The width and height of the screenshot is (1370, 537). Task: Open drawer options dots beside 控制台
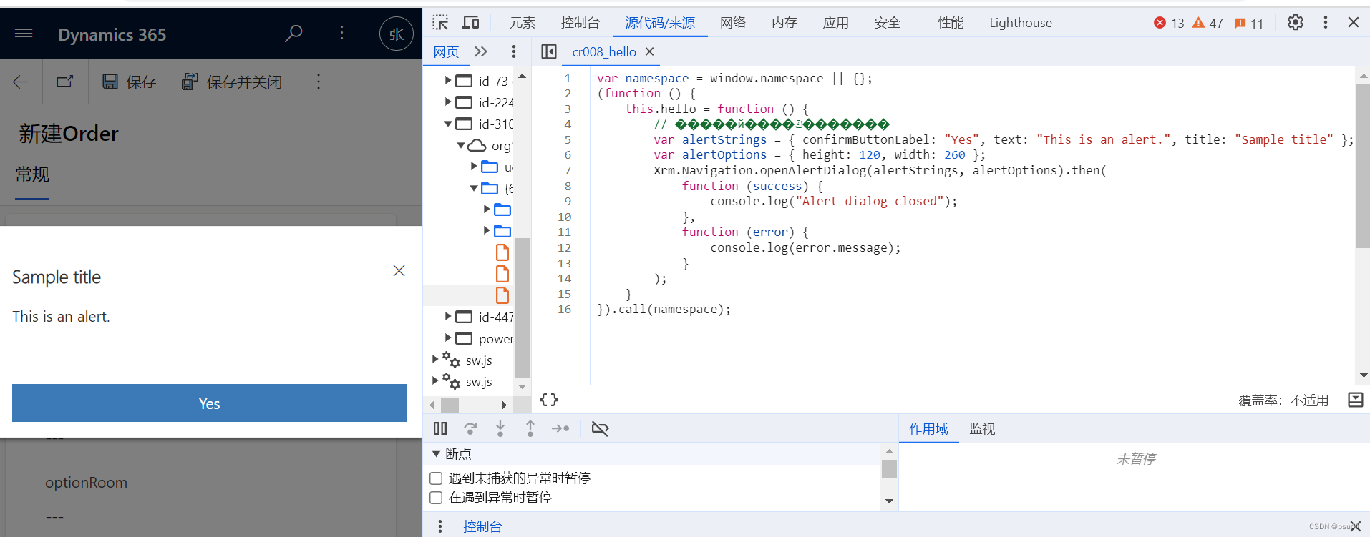pyautogui.click(x=440, y=526)
